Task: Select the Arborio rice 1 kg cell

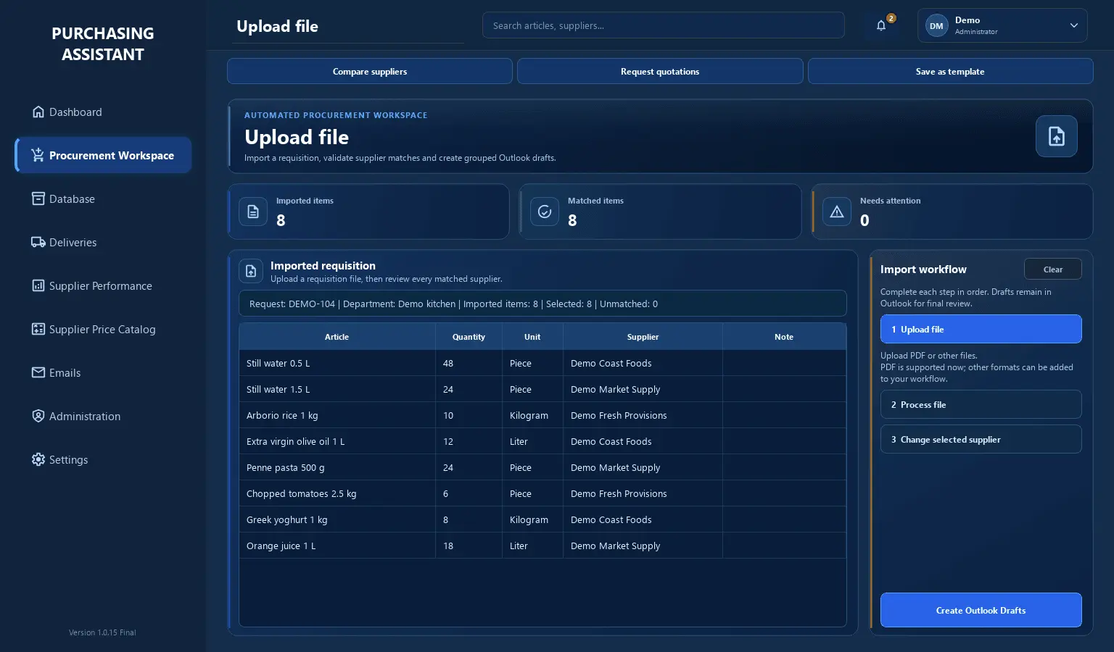Action: pos(337,415)
